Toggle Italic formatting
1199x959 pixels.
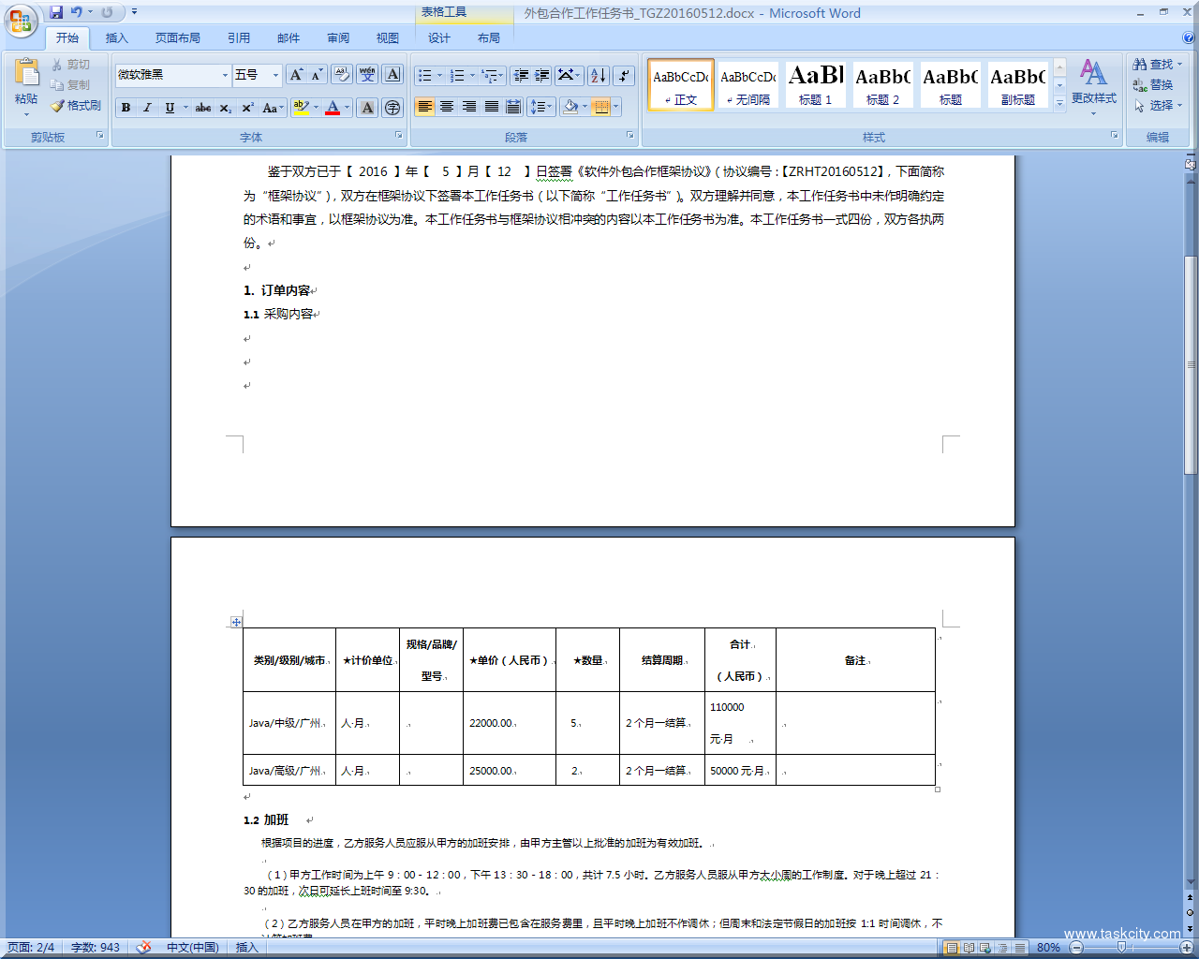click(x=147, y=108)
